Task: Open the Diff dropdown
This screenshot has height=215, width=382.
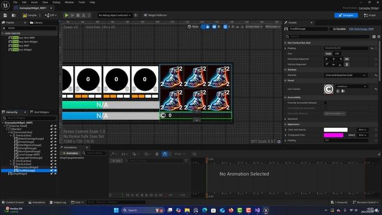Action: tap(51, 16)
